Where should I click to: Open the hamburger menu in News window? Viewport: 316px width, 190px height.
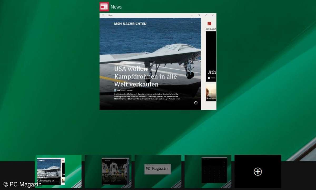(x=103, y=15)
